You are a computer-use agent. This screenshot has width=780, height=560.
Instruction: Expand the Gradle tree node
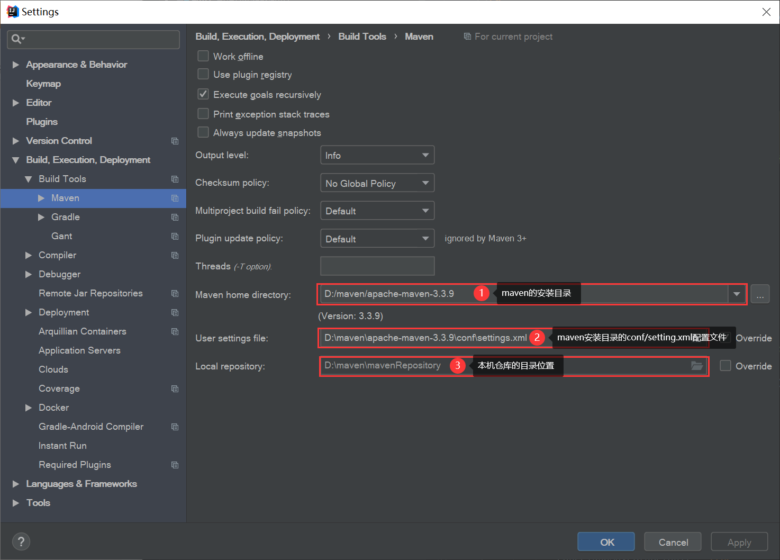coord(41,217)
